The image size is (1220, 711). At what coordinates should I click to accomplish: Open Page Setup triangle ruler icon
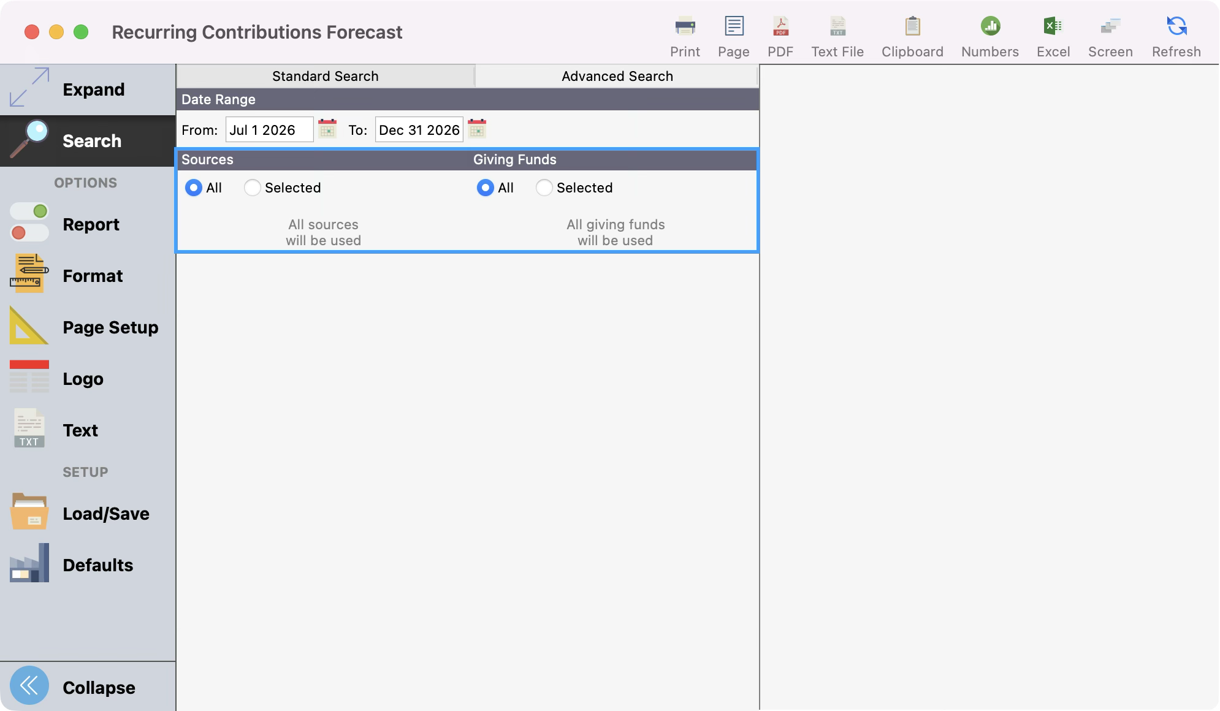tap(29, 325)
